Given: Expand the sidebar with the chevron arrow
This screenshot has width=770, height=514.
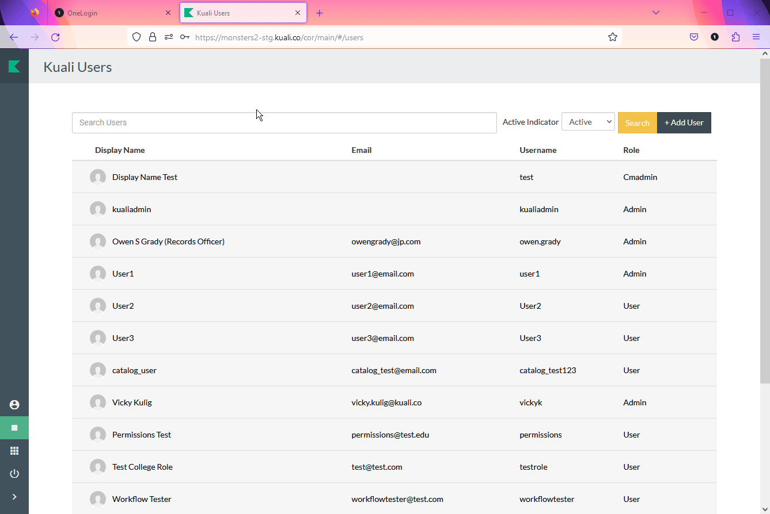Looking at the screenshot, I should click(x=14, y=497).
